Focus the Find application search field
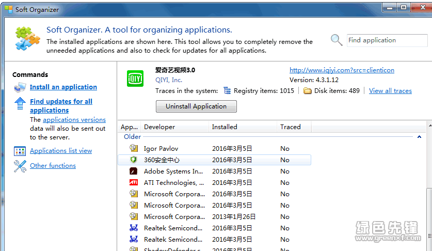The height and width of the screenshot is (251, 432). [387, 40]
